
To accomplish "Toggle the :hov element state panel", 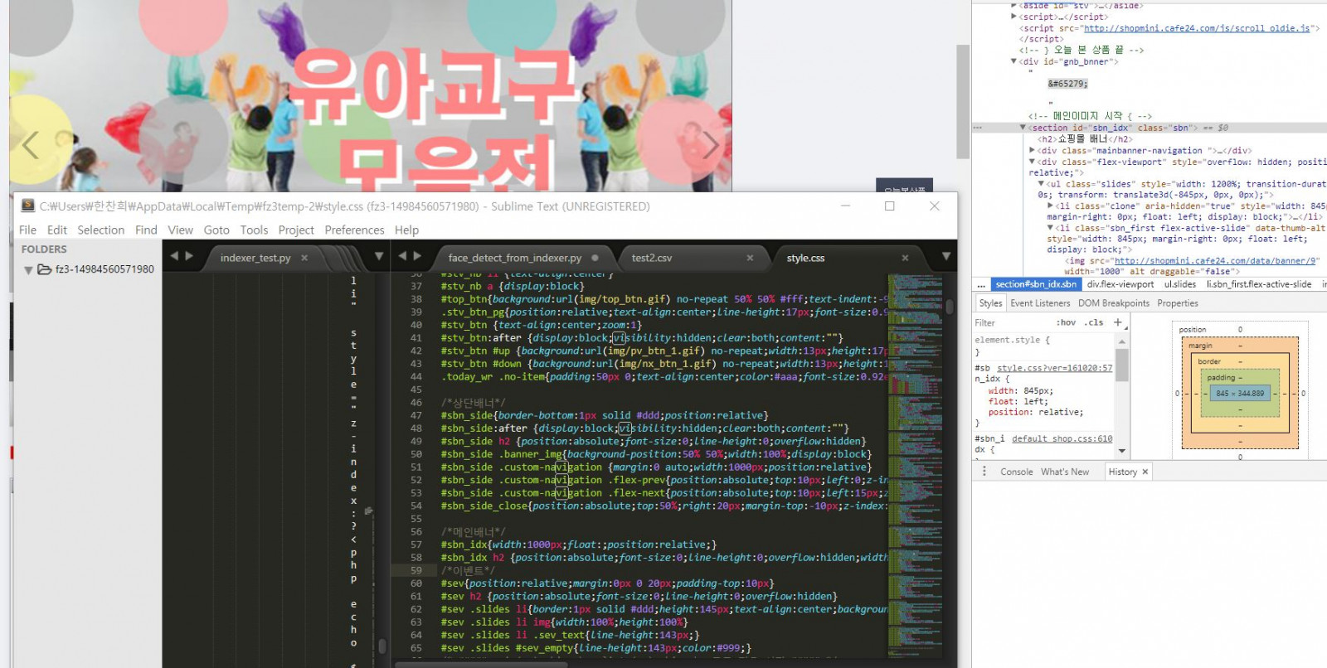I will click(1066, 322).
